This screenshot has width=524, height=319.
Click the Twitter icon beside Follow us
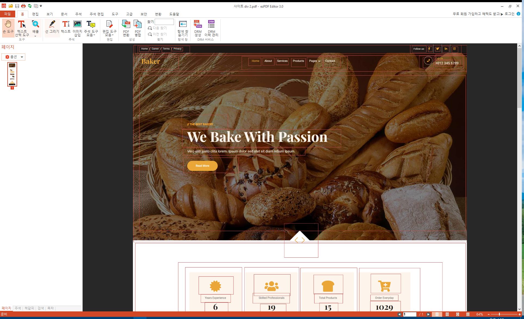(x=438, y=49)
